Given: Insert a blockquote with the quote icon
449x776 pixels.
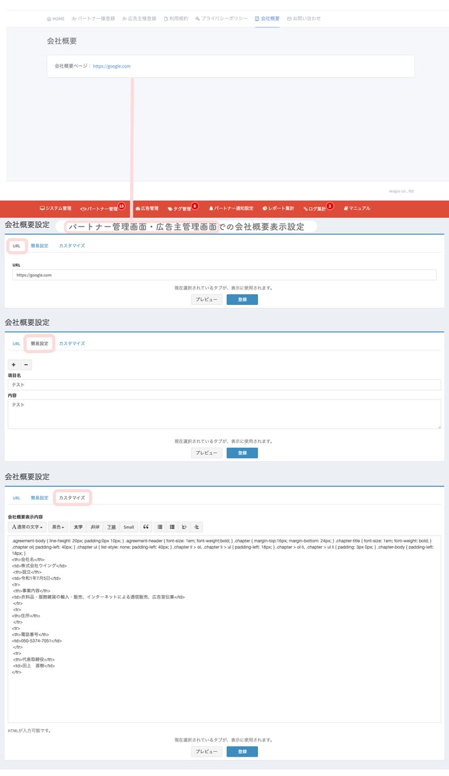Looking at the screenshot, I should click(145, 527).
